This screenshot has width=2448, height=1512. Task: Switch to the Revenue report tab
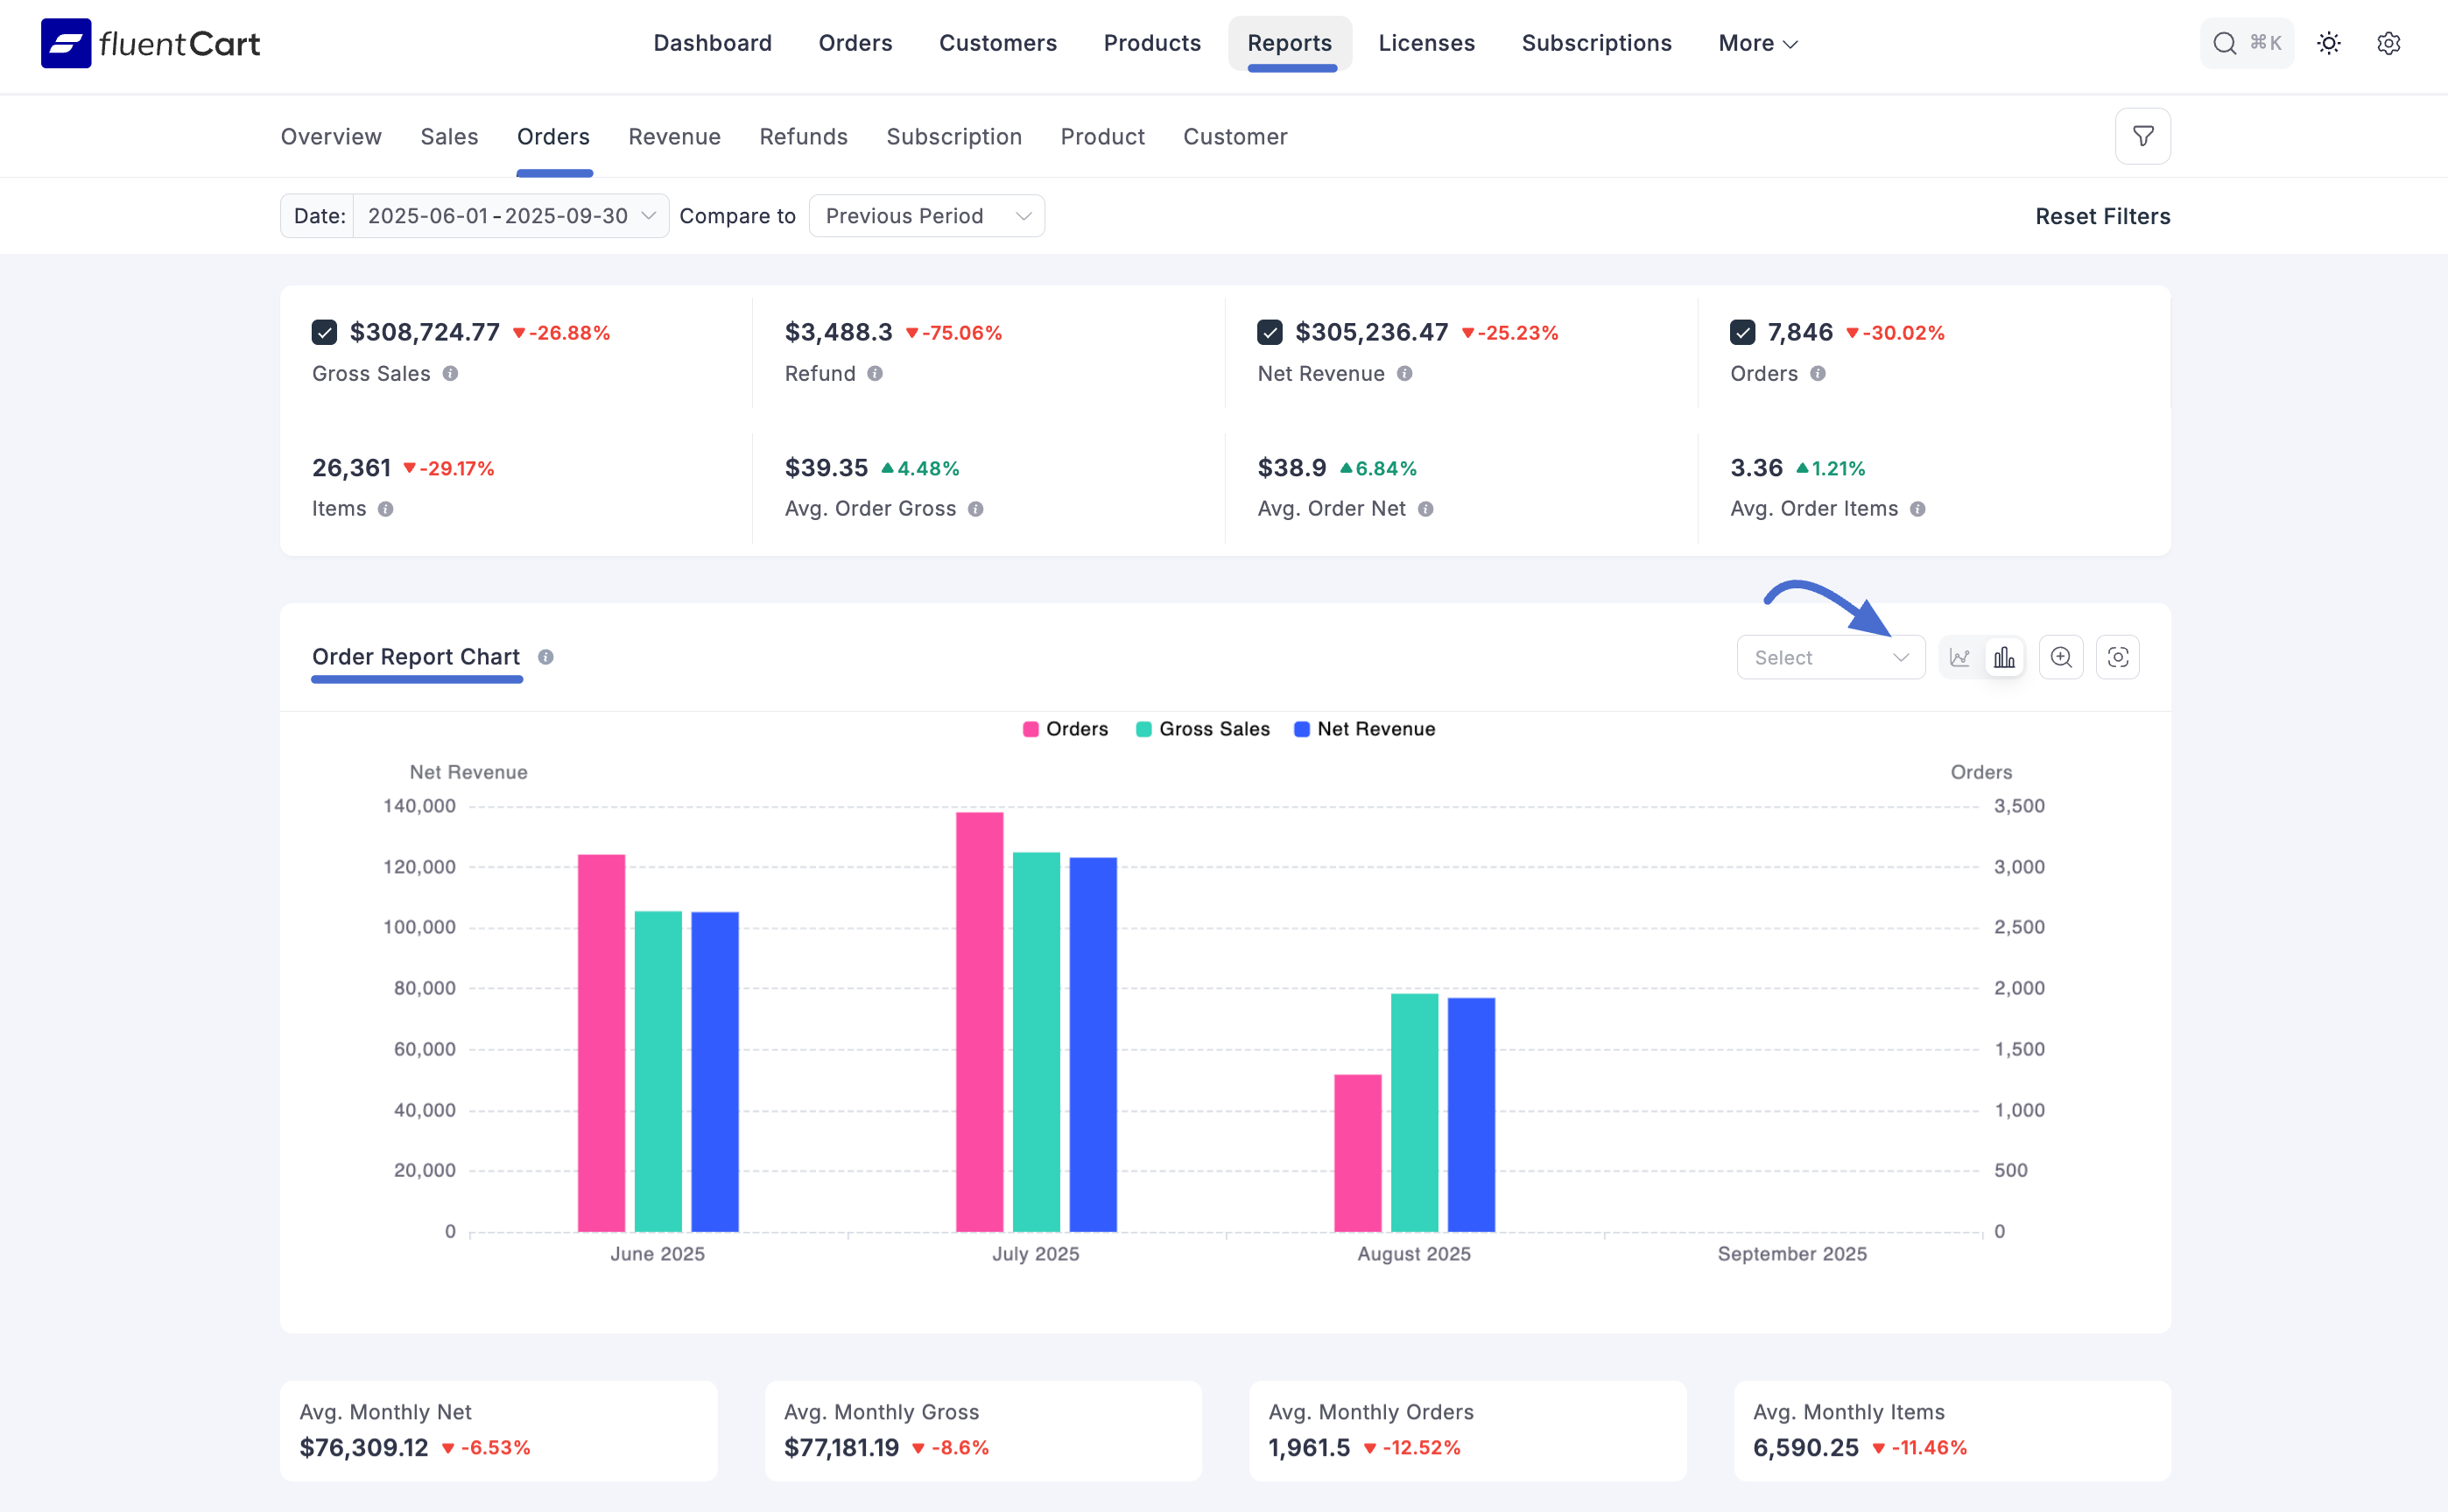tap(674, 137)
